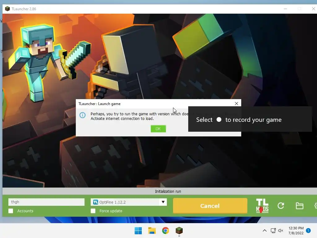Close the TLauncher 2.86 window

tap(313, 9)
